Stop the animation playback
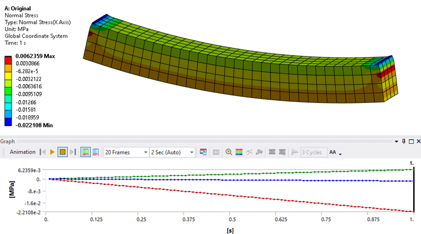This screenshot has height=234, width=421. (x=62, y=152)
